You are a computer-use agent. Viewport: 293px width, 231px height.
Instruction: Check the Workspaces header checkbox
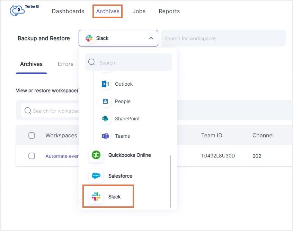point(32,135)
